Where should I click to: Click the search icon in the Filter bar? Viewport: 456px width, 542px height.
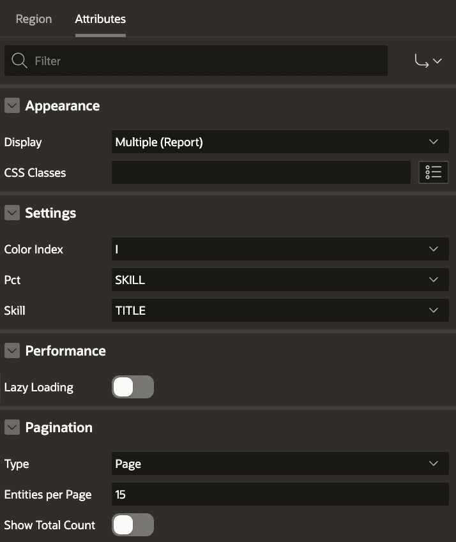pos(20,61)
